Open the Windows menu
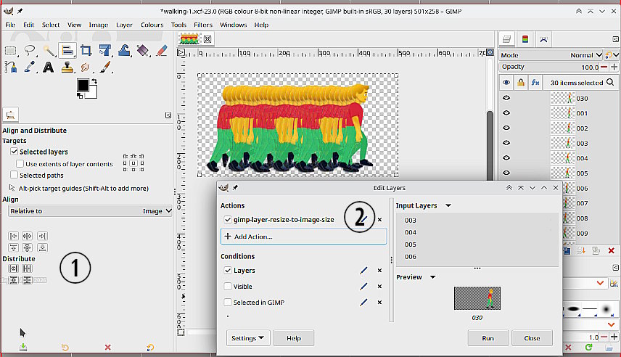The height and width of the screenshot is (357, 621). coord(233,25)
